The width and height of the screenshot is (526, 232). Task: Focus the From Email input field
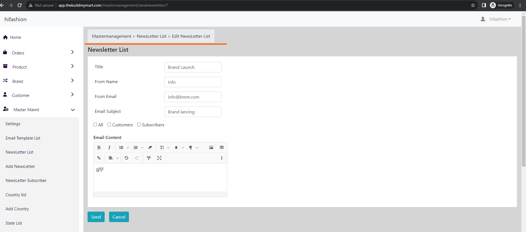(x=193, y=97)
